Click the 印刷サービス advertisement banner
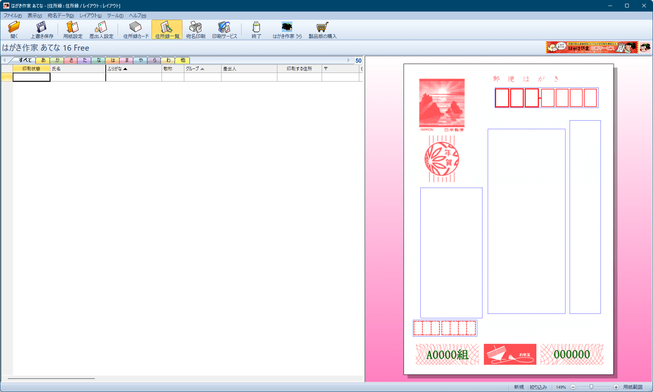This screenshot has height=392, width=653. tap(592, 47)
